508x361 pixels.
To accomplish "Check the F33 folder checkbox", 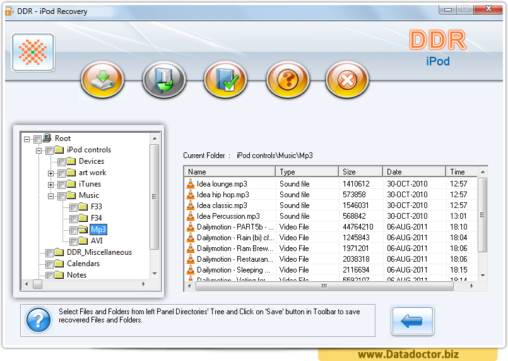I will pos(73,207).
